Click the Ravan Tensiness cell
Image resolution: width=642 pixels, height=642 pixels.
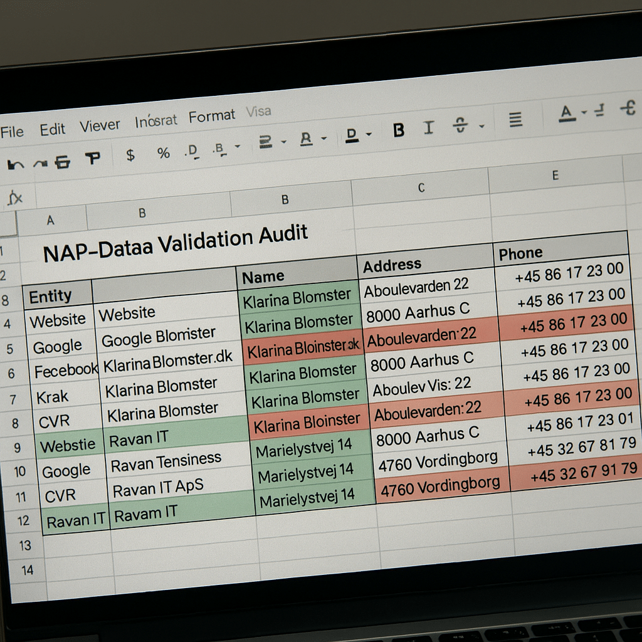pyautogui.click(x=177, y=462)
